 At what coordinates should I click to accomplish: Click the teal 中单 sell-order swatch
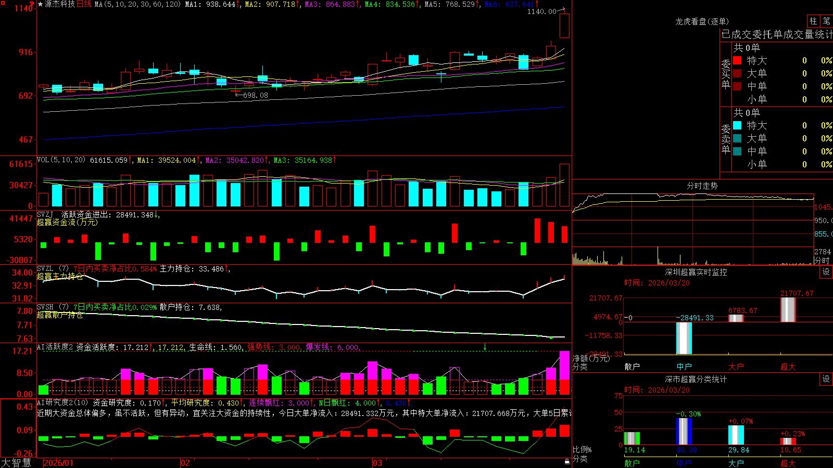coord(737,151)
